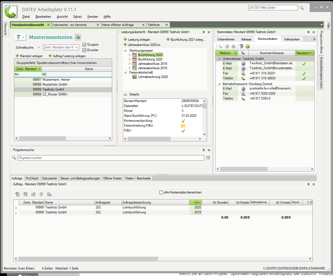Click the Programm suchen input field
Screen dimensions: 333x276
point(111,158)
